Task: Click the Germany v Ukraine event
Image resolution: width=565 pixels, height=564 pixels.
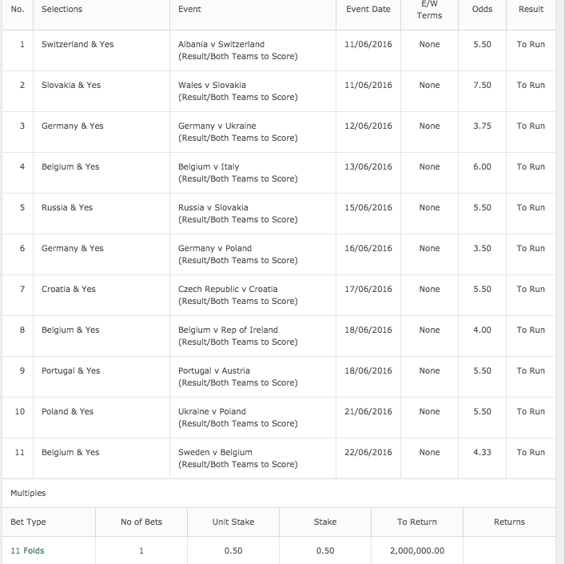Action: (x=238, y=132)
